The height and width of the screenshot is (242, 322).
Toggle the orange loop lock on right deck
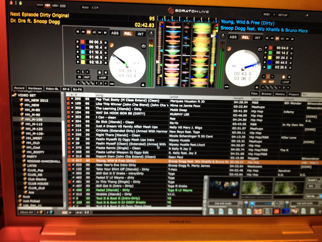[x=284, y=77]
